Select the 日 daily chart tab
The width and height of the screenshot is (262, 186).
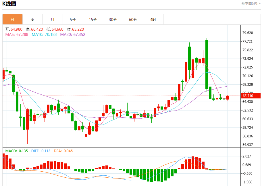[x=13, y=20]
